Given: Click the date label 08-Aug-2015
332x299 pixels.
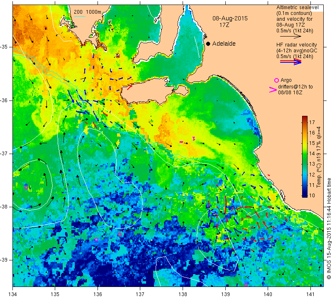Looking at the screenshot, I should click(x=230, y=18).
